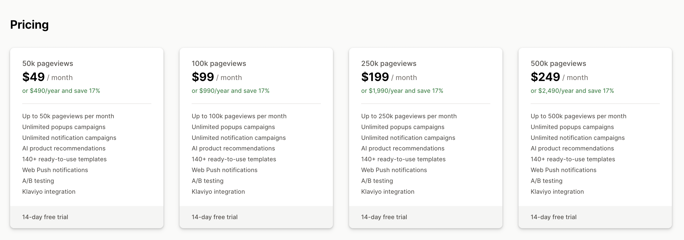Click the $199 per month price
Viewport: 684px width, 240px height.
pos(375,77)
